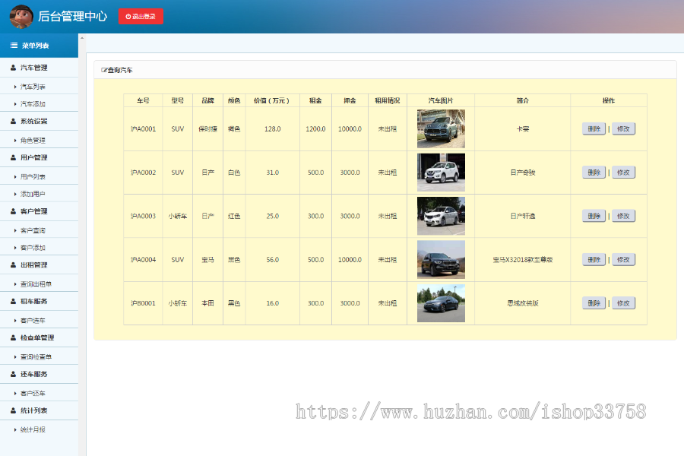Click the car icon beside 汽车管理
The image size is (684, 456).
(x=14, y=67)
